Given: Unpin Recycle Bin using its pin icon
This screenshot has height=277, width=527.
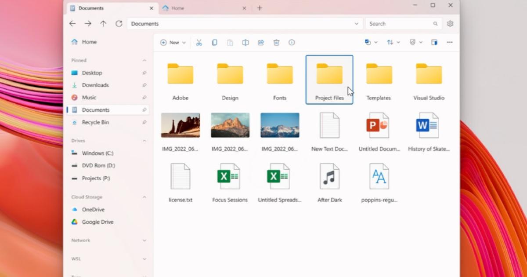Looking at the screenshot, I should point(144,122).
